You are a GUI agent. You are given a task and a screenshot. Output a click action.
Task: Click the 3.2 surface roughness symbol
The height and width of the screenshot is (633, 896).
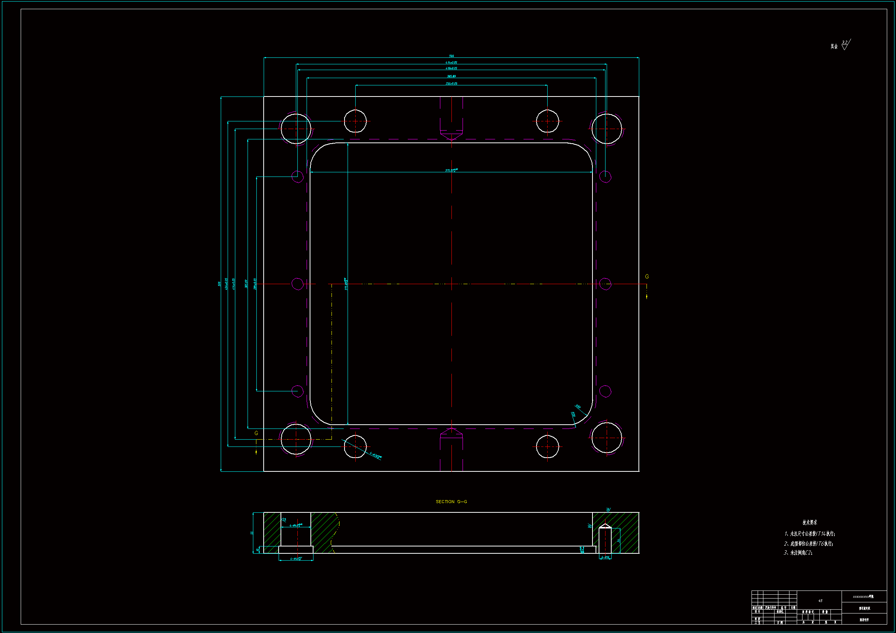[x=845, y=45]
